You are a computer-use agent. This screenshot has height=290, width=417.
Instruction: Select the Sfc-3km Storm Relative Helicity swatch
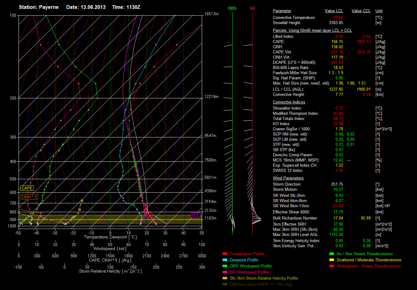(x=225, y=278)
